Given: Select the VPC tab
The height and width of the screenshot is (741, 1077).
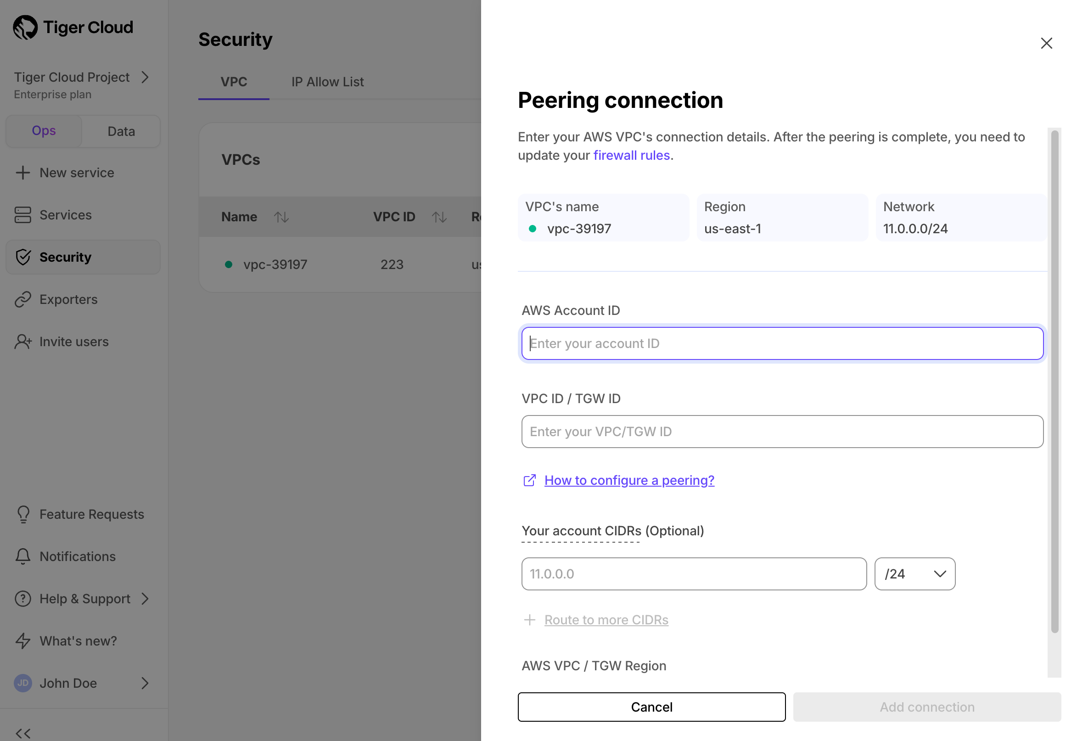Looking at the screenshot, I should point(234,82).
